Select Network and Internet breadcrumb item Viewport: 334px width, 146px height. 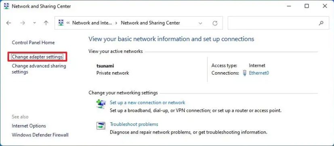coord(92,23)
